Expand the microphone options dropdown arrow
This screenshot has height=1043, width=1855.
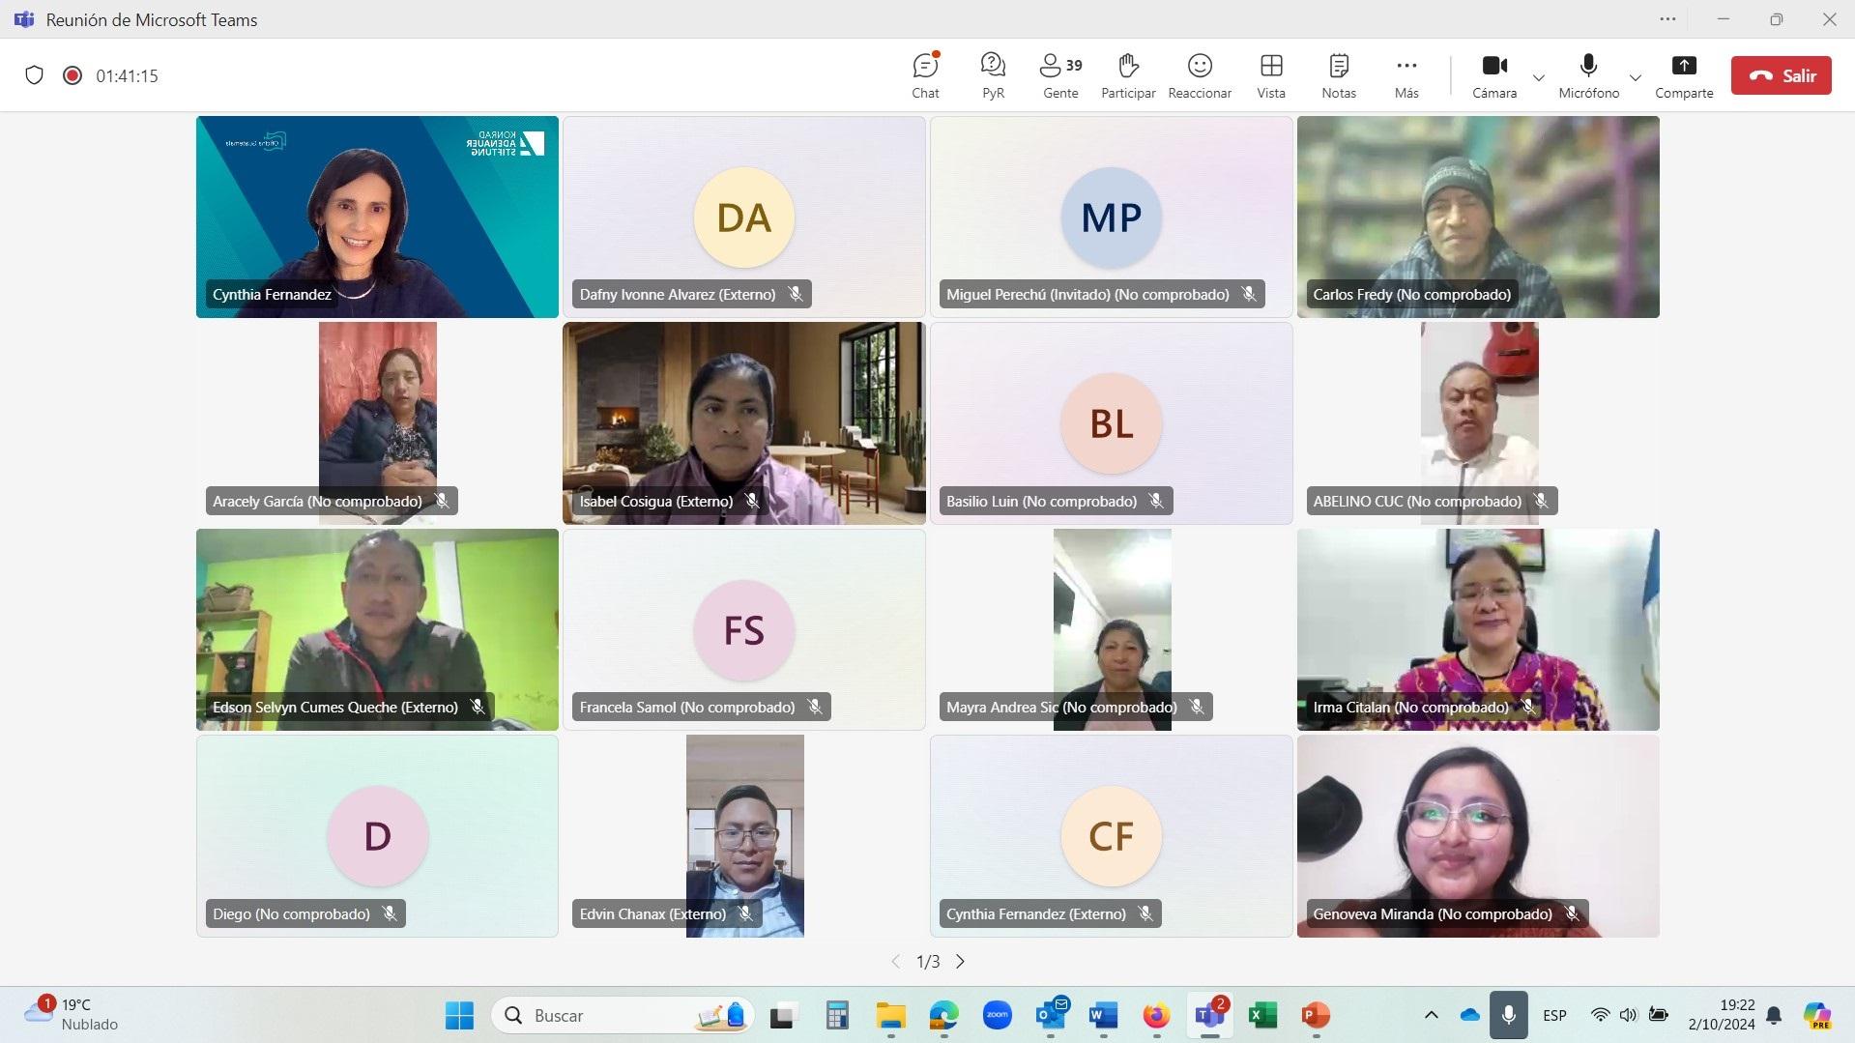(1636, 77)
